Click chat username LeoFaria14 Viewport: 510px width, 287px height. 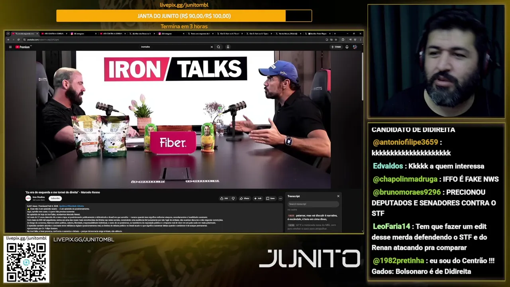391,226
